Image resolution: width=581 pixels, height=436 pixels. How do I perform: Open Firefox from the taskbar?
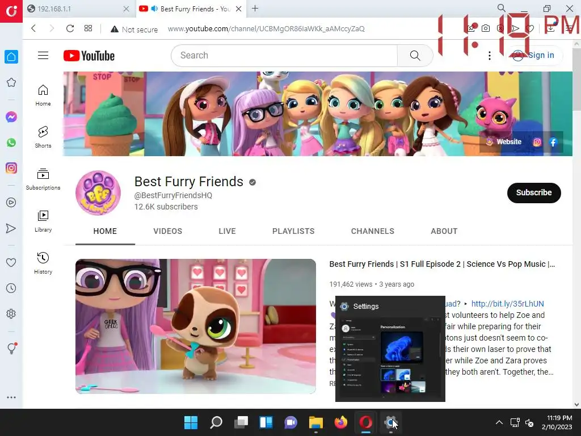341,422
